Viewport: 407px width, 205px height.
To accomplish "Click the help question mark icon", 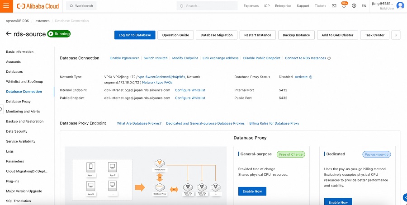I will [354, 6].
